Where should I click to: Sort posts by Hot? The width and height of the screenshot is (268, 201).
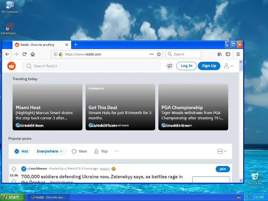[x=21, y=151]
